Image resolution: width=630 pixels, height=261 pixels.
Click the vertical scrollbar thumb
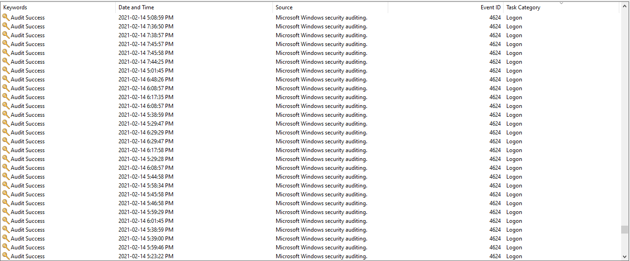624,230
